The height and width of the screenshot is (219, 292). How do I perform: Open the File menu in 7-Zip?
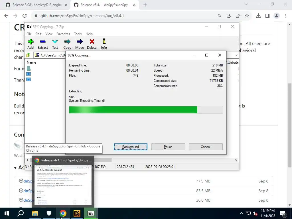(x=29, y=34)
